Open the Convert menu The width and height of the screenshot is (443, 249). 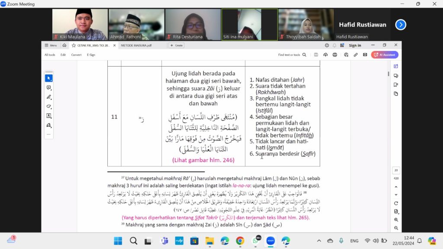coord(76,55)
